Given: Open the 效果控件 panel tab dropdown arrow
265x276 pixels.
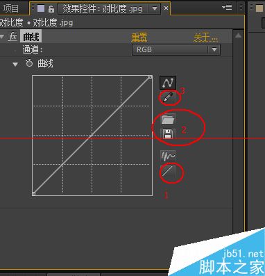Looking at the screenshot, I should [155, 9].
